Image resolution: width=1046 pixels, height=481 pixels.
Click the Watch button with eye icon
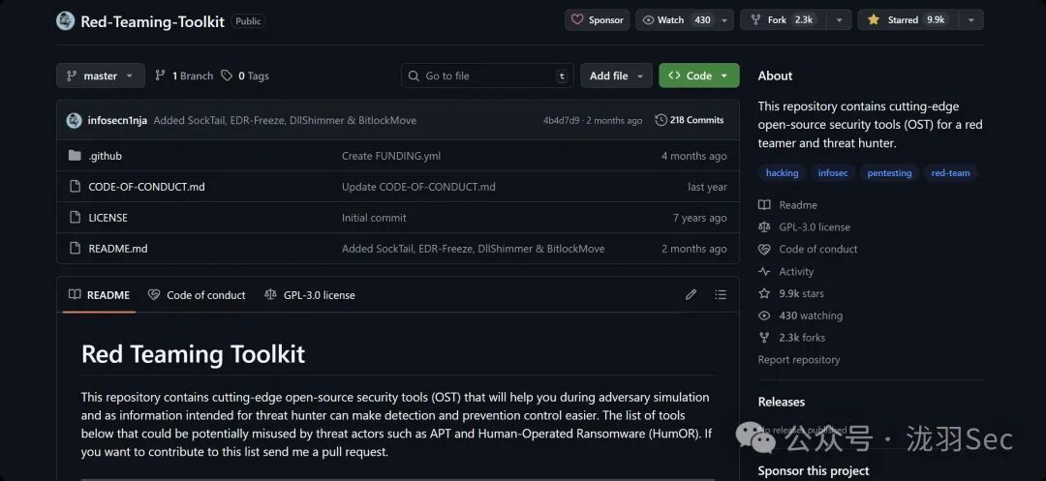tap(675, 20)
